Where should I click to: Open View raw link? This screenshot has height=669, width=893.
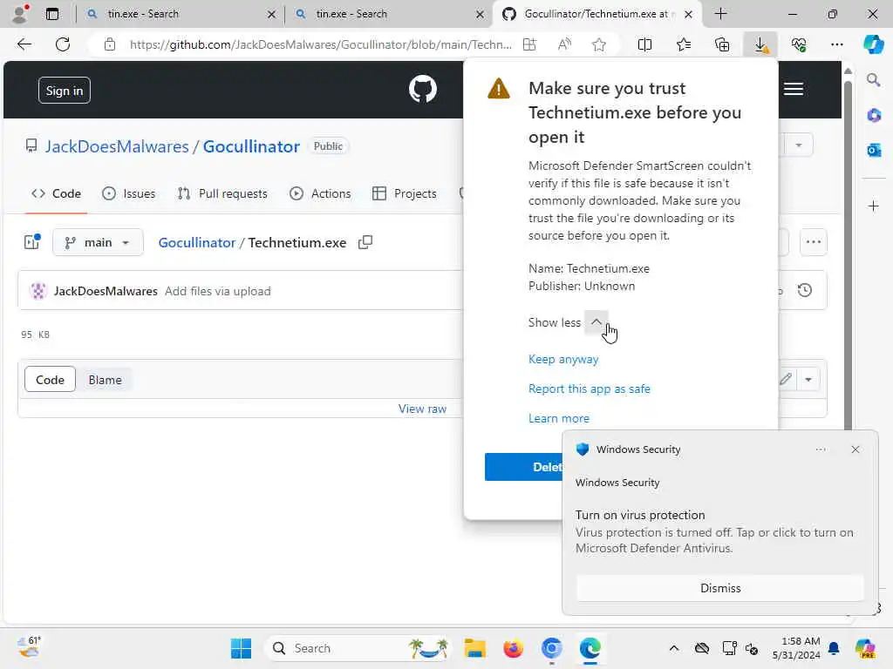(422, 409)
